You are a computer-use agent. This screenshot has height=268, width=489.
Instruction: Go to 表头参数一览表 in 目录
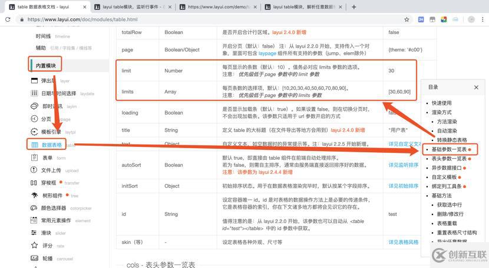tap(449, 159)
